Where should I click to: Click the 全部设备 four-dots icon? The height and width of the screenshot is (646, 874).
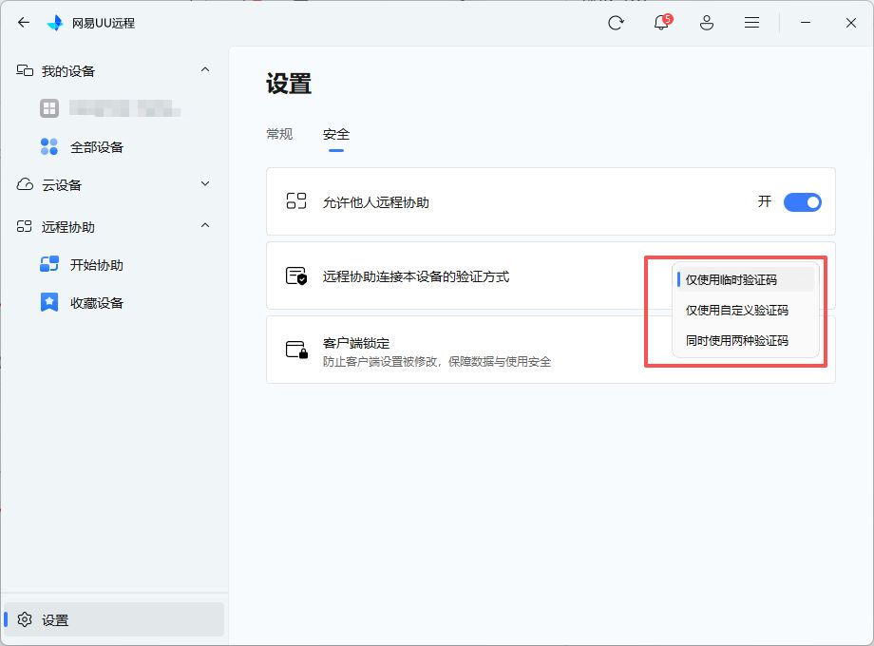(x=49, y=146)
